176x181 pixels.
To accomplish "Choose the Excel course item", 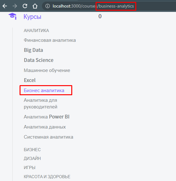I will [30, 80].
